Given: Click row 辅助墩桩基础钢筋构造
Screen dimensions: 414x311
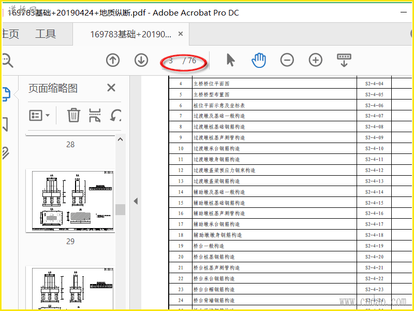Looking at the screenshot, I should [x=290, y=203].
